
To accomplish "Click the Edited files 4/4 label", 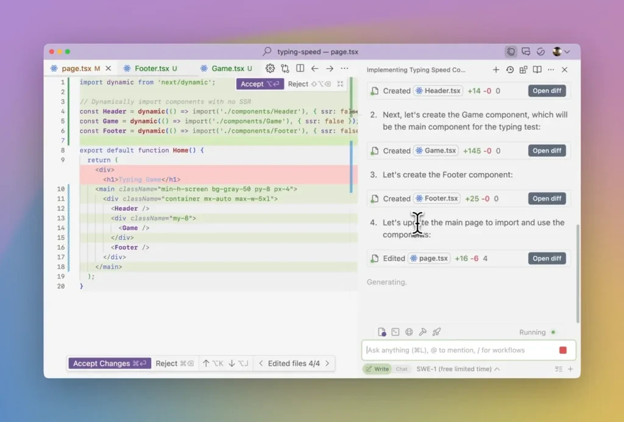I will (294, 364).
